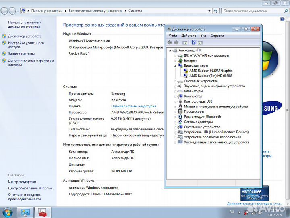Viewport: 290px width, 218px height.
Task: Go to Панель управления домашняя страница
Action: tap(25, 25)
